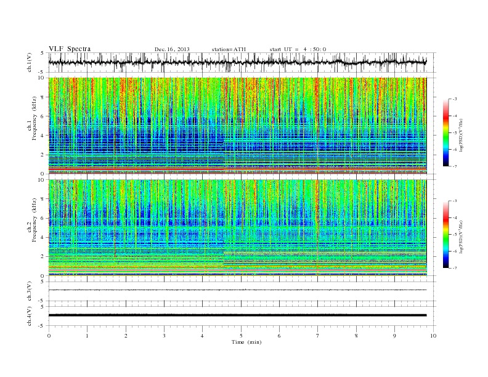Click the "1" tick on the time axis

(x=87, y=336)
